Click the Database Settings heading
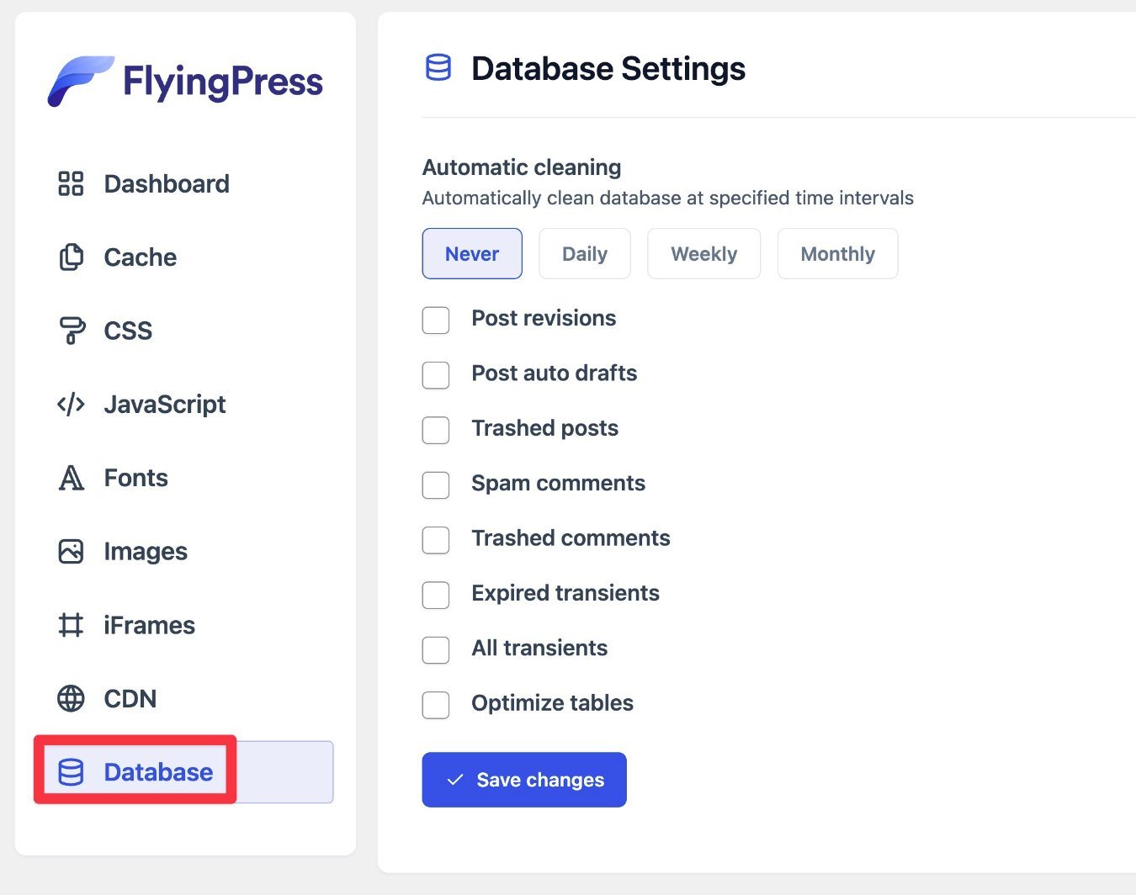Viewport: 1136px width, 895px height. (608, 69)
